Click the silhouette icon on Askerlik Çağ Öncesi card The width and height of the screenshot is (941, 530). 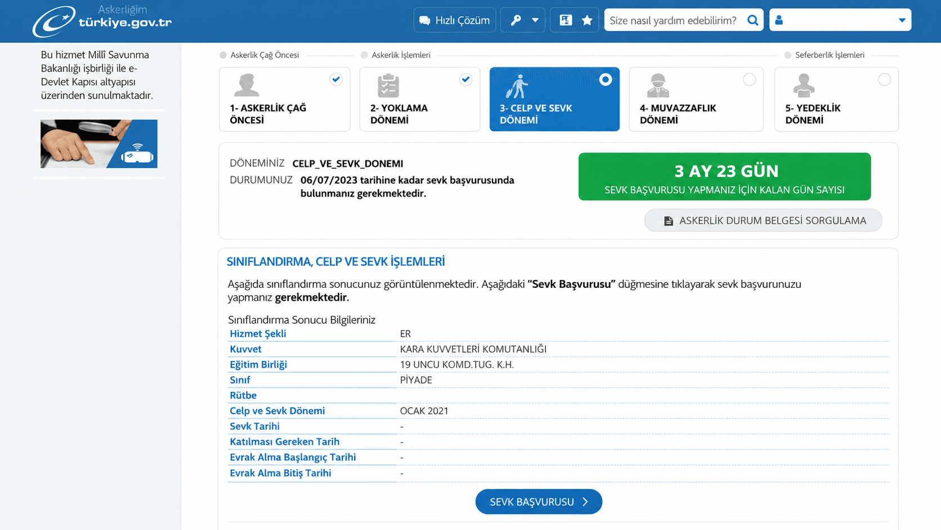247,86
